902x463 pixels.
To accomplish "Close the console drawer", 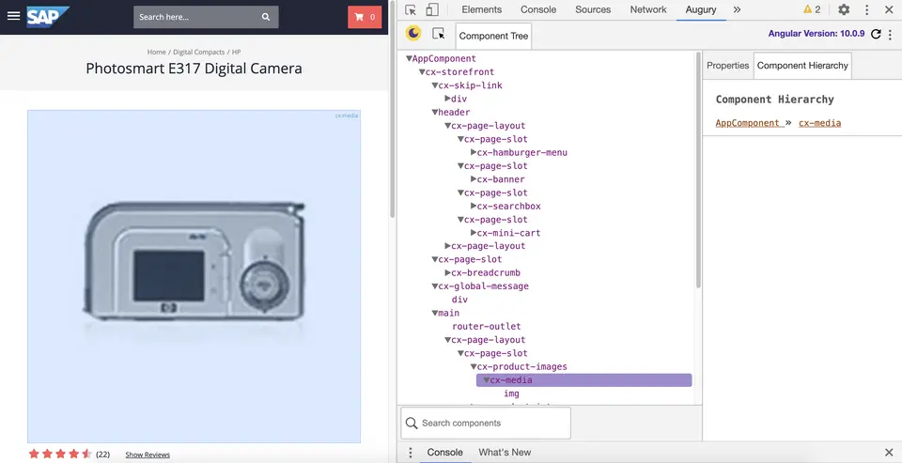I will coord(889,452).
